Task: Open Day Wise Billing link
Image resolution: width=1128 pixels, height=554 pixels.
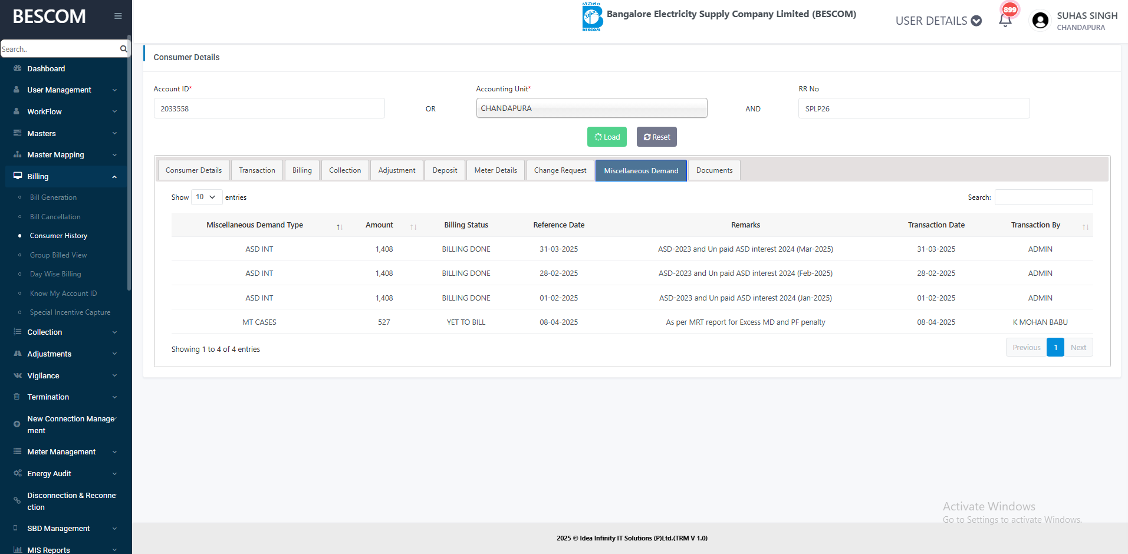Action: [55, 274]
